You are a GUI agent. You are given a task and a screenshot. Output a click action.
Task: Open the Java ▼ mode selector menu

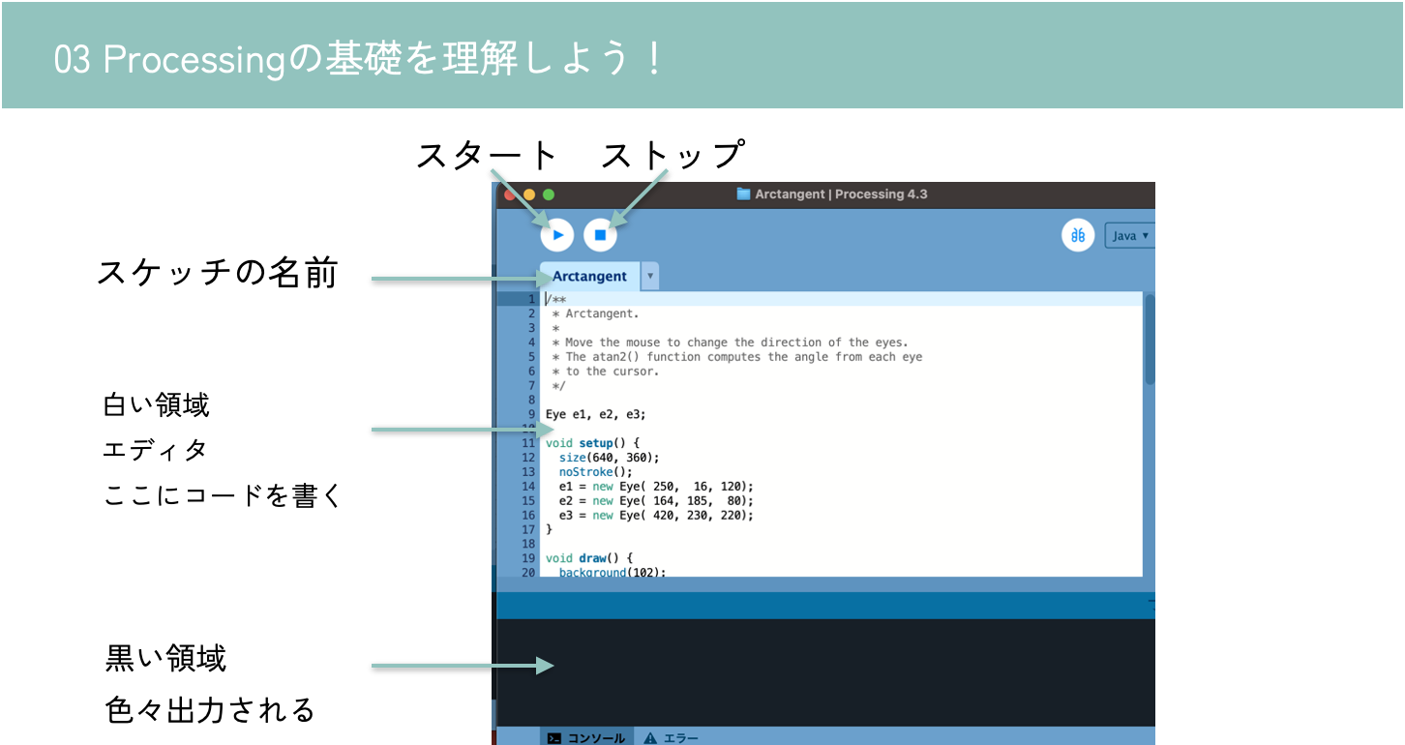(x=1130, y=234)
